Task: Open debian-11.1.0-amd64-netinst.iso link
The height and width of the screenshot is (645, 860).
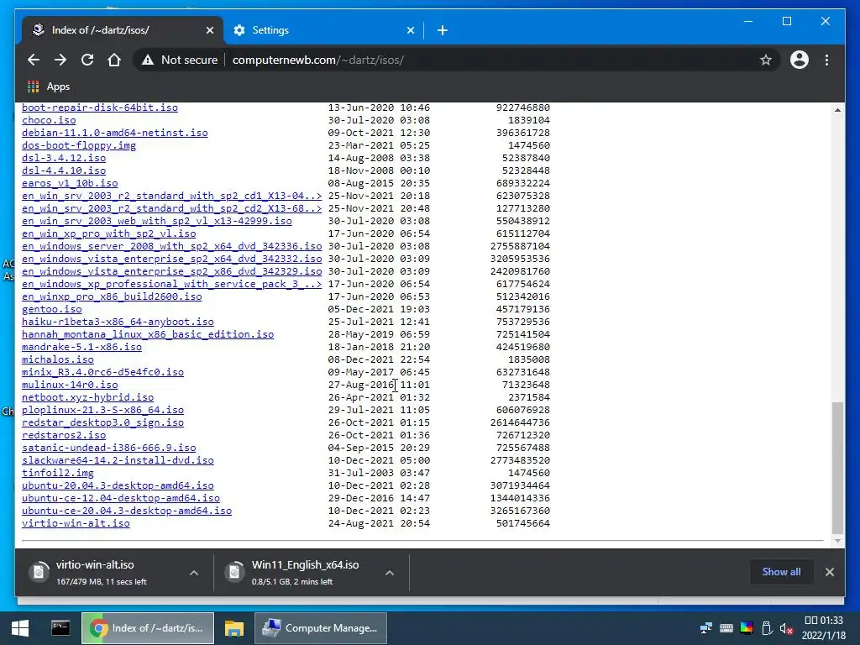Action: click(114, 133)
